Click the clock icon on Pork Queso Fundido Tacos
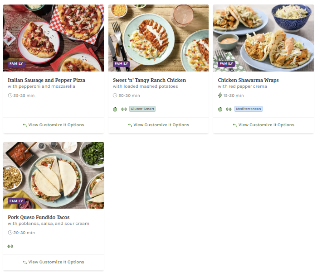 pos(10,233)
